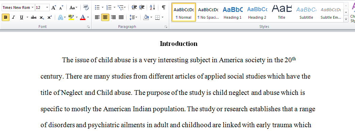Open the Font Color dropdown arrow
Viewport: 355px width, 134px height.
point(88,17)
